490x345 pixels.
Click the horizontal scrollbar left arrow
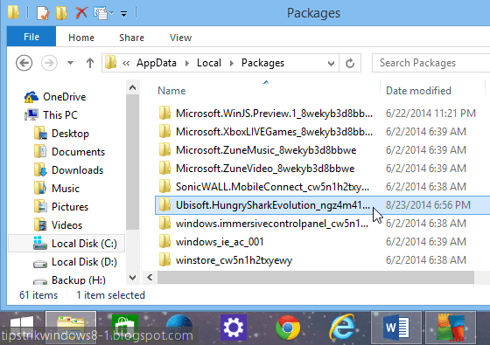(x=150, y=278)
